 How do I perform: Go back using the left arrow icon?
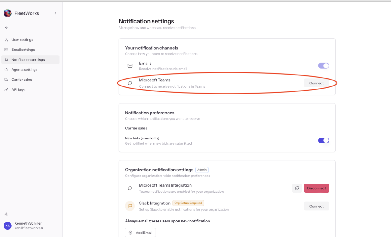tap(7, 27)
